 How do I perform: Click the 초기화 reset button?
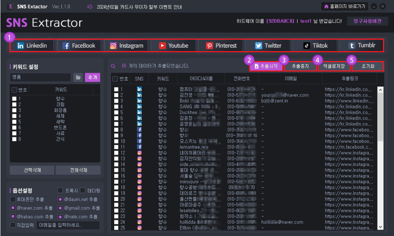coord(368,66)
